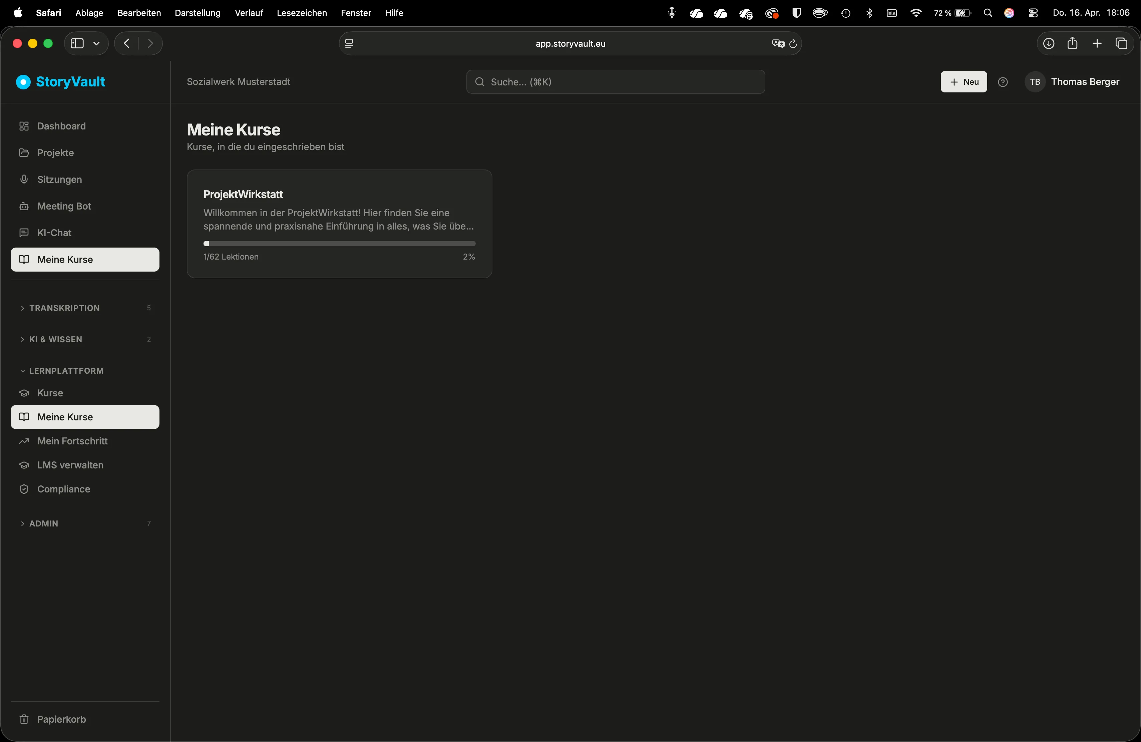Click the 'Willkommen in der ProjektWirkstatt' description

339,220
